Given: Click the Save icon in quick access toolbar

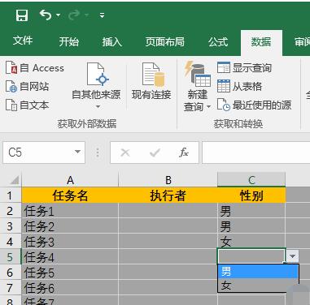Looking at the screenshot, I should 22,15.
